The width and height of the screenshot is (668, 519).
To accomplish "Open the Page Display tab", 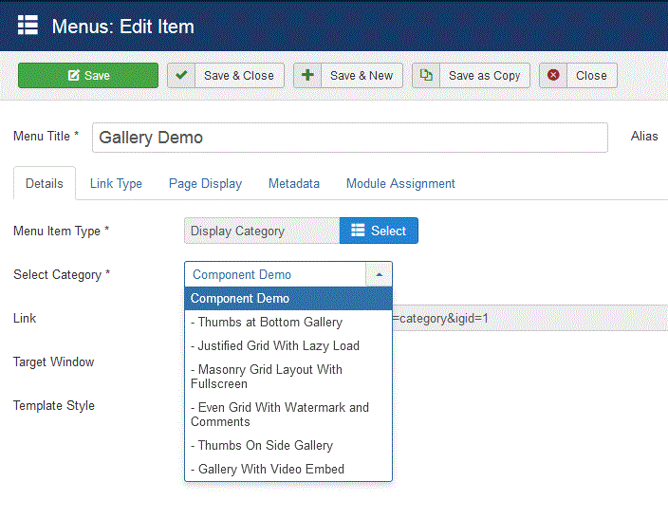I will coord(205,184).
